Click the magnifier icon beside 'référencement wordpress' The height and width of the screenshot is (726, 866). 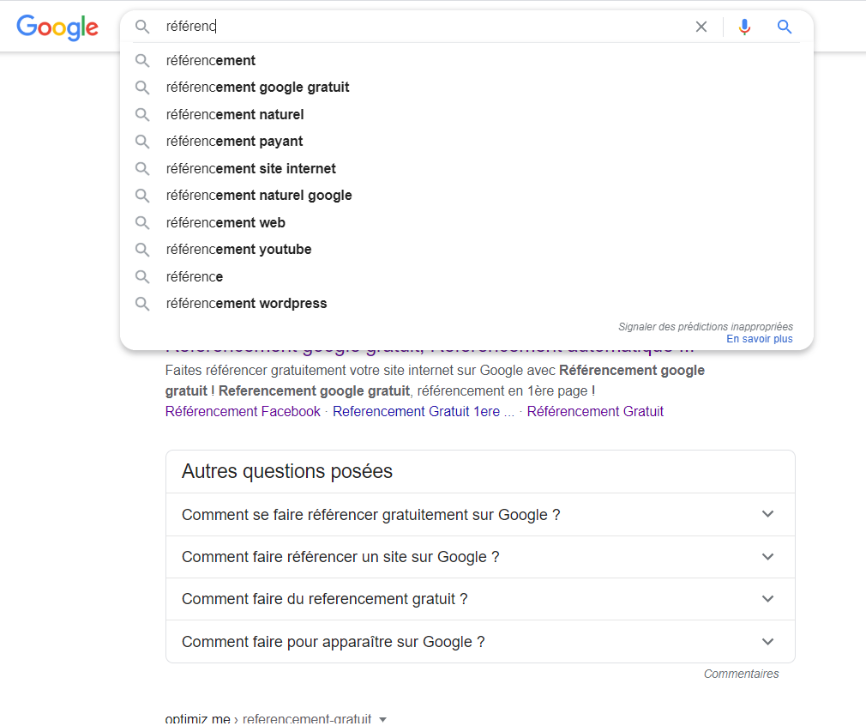(142, 303)
